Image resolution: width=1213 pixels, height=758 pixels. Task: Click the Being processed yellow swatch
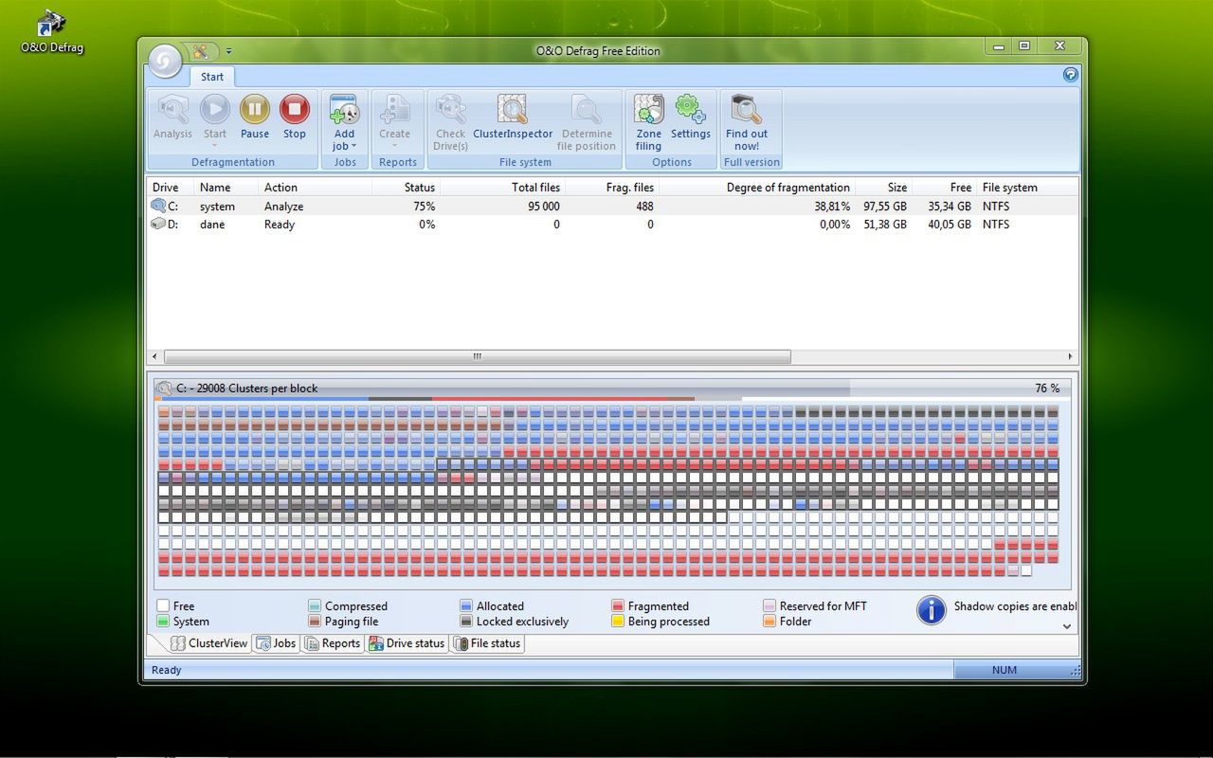tap(618, 622)
